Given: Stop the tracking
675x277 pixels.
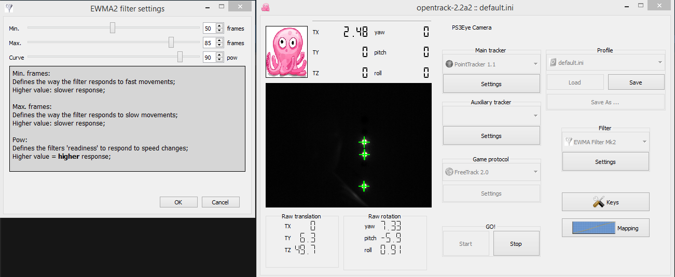Looking at the screenshot, I should point(516,244).
